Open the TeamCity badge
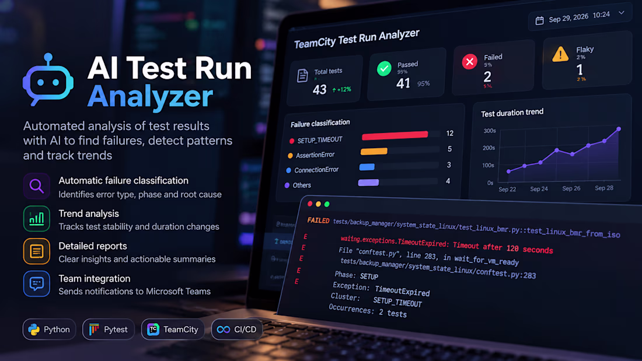The height and width of the screenshot is (361, 642). (x=173, y=330)
